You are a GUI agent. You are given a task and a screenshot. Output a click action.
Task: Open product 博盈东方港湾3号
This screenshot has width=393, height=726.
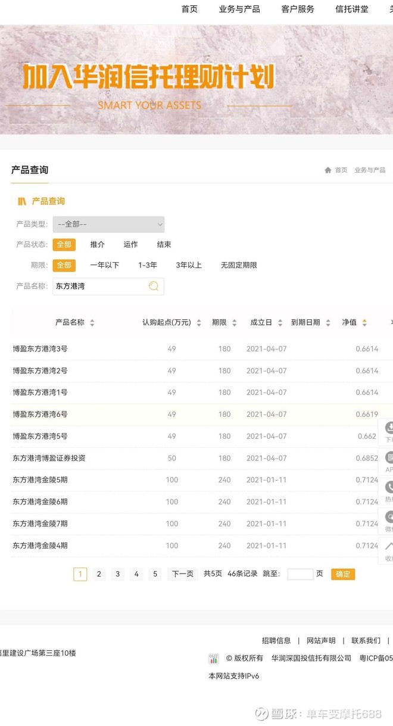(x=40, y=349)
